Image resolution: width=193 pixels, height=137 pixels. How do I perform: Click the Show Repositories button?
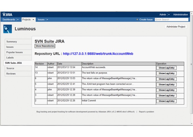[45, 46]
